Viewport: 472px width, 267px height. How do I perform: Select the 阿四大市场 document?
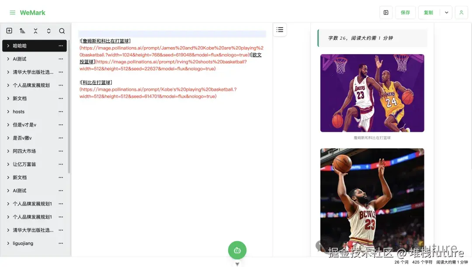point(35,151)
